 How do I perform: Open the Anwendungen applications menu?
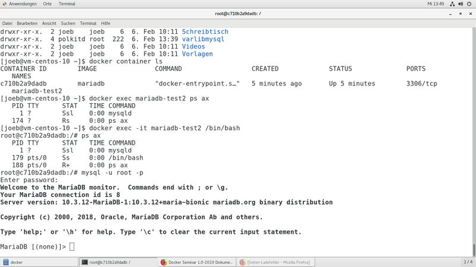(23, 4)
